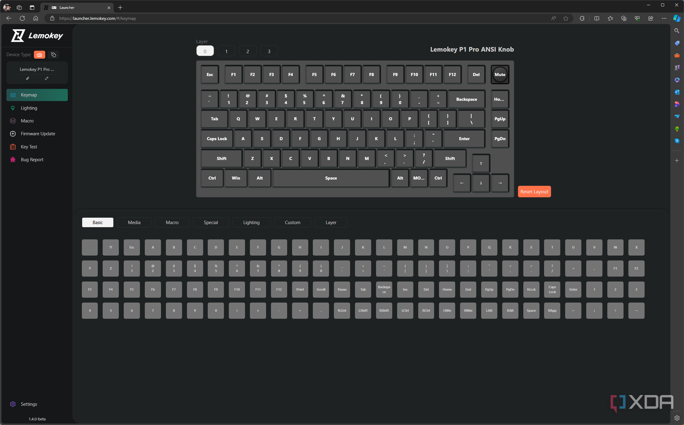Open Edge sidebar search icon
The width and height of the screenshot is (684, 425).
[x=677, y=31]
